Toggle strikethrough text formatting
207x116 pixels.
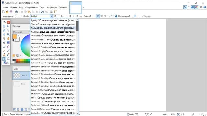pos(81,16)
